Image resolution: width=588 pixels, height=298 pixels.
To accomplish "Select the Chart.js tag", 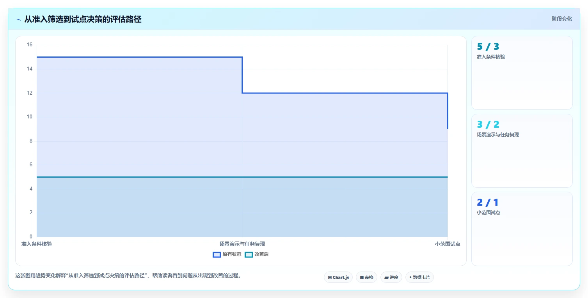I will click(x=338, y=277).
